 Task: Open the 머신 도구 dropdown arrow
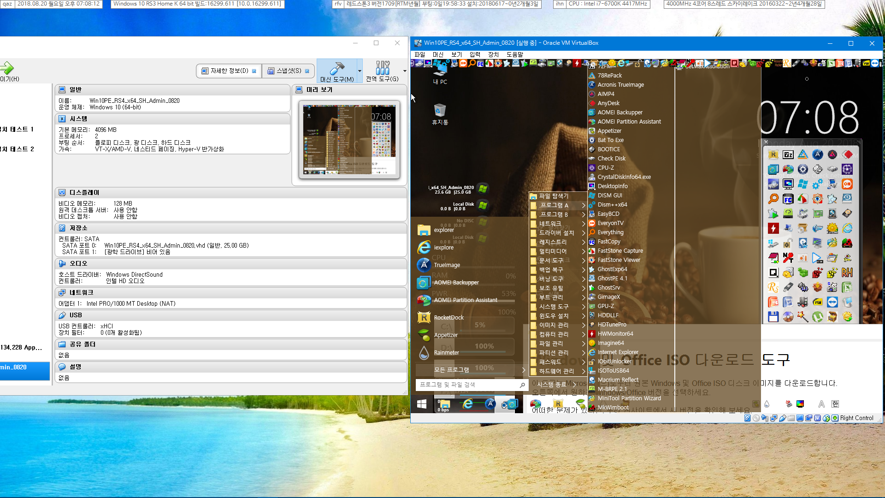360,71
